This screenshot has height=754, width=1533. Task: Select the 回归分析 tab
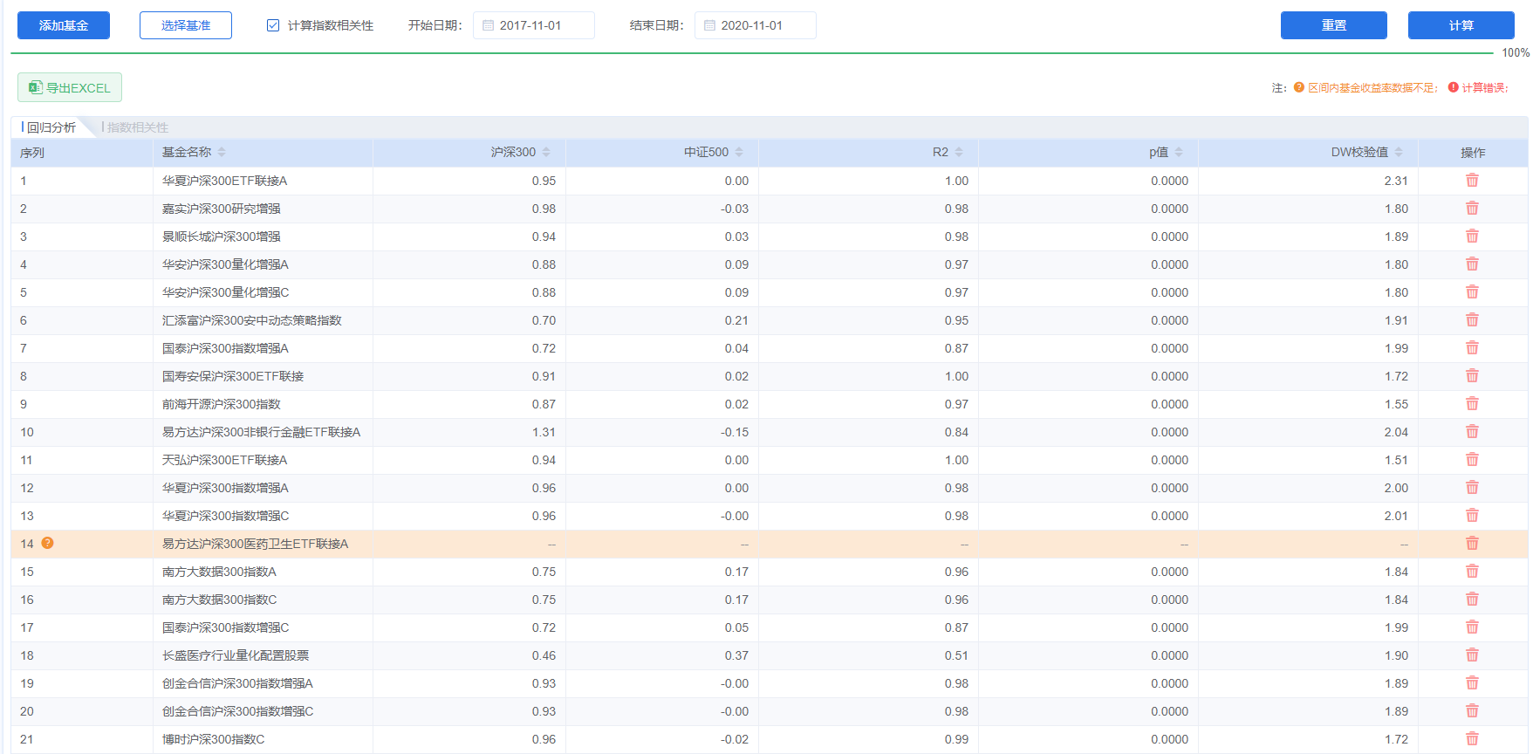51,127
